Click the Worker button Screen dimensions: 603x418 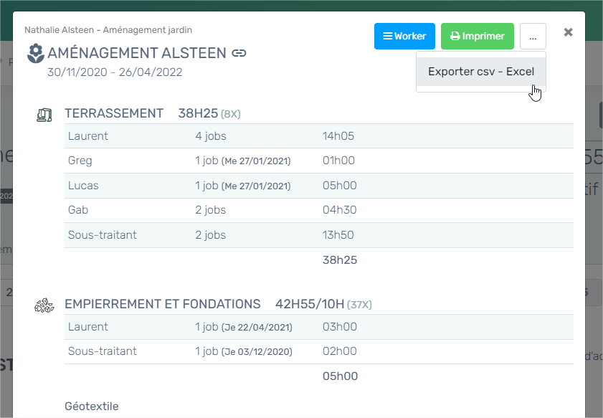coord(404,36)
